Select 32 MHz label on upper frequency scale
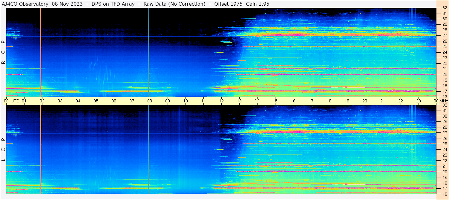 click(x=444, y=8)
